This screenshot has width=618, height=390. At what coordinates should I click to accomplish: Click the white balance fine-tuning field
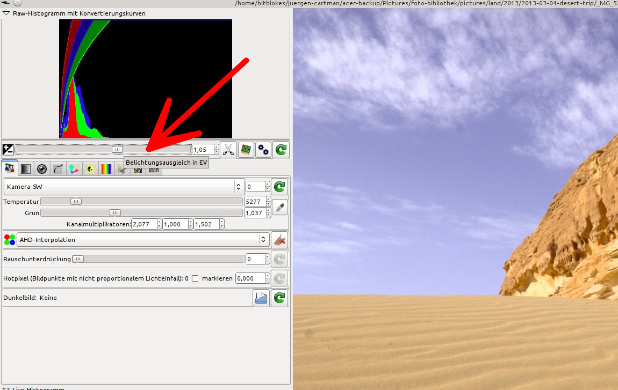click(255, 187)
